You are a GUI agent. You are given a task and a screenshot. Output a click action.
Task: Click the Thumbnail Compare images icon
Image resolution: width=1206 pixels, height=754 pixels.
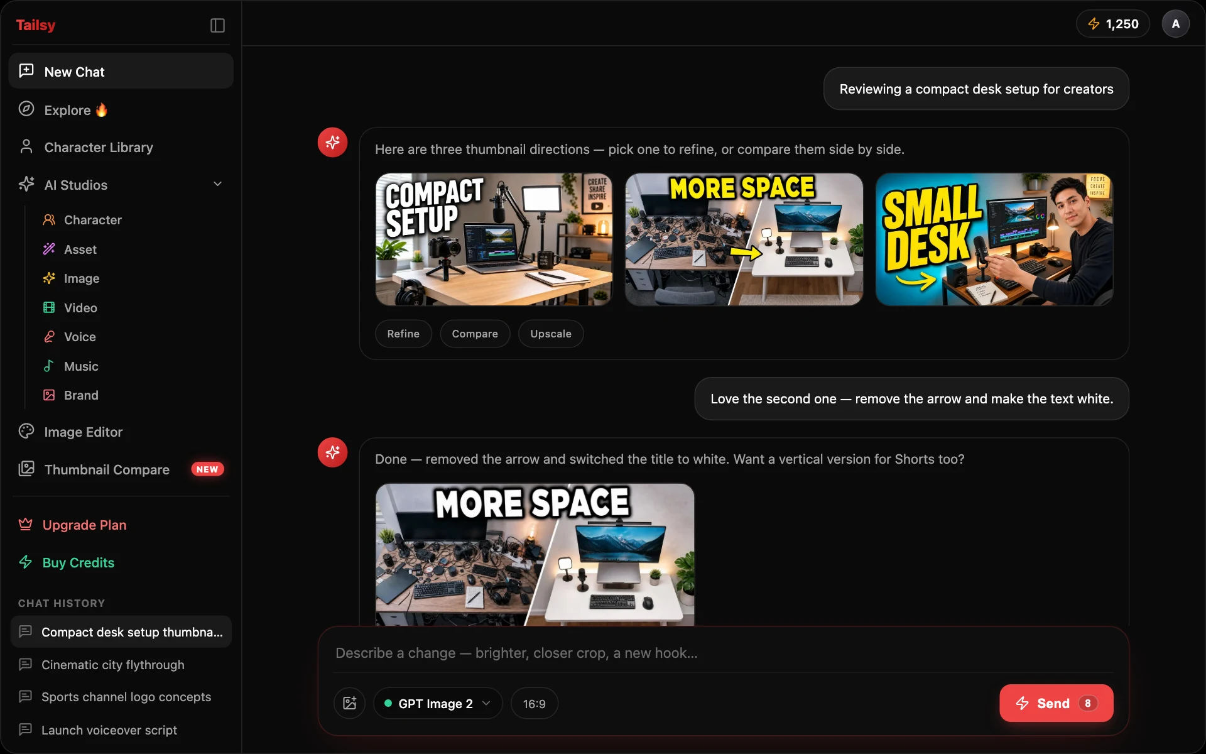coord(26,469)
